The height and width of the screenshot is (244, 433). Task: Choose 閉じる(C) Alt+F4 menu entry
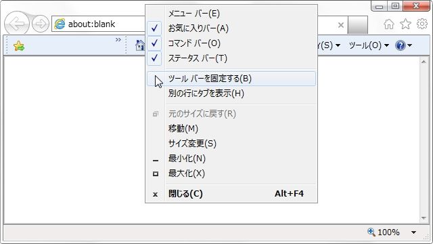pyautogui.click(x=231, y=194)
